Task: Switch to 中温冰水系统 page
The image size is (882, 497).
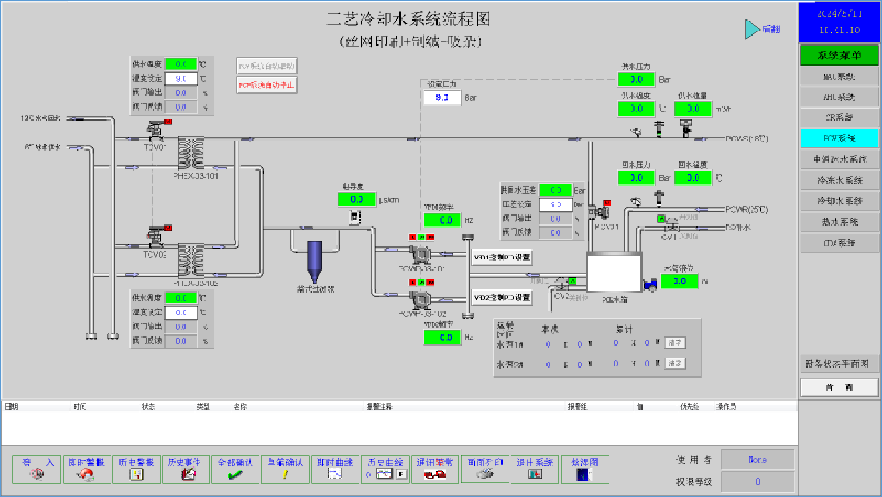Action: click(838, 159)
